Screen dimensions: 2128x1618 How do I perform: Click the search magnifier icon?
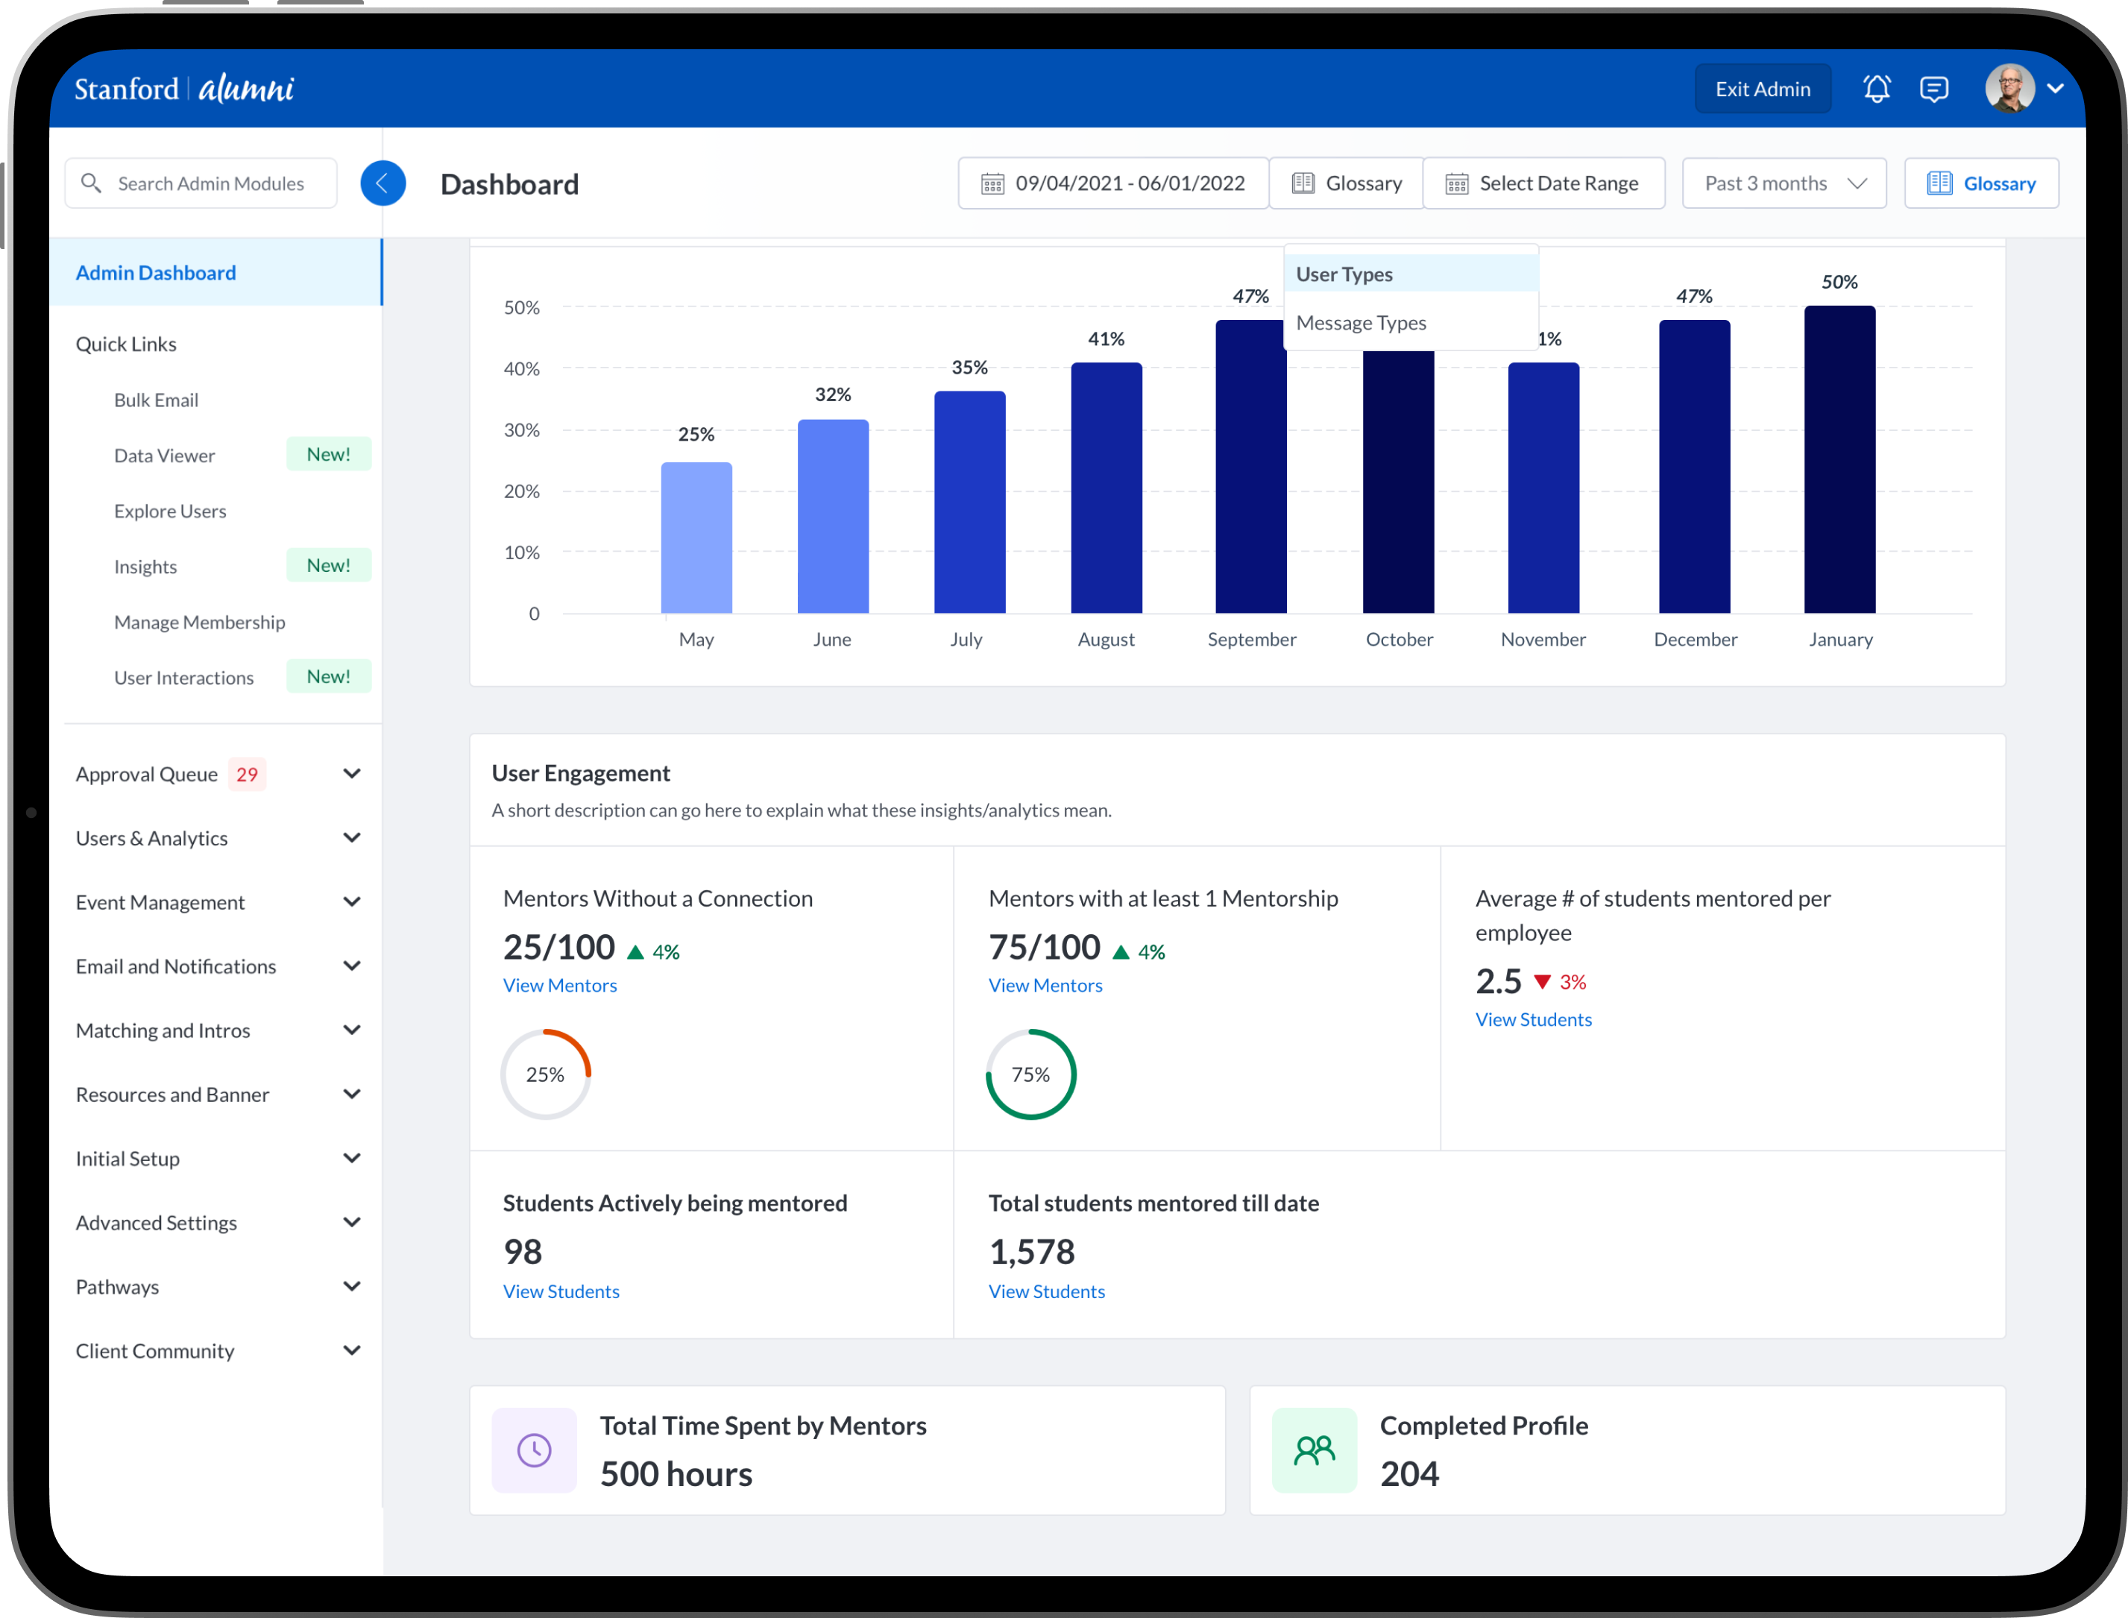pos(92,183)
